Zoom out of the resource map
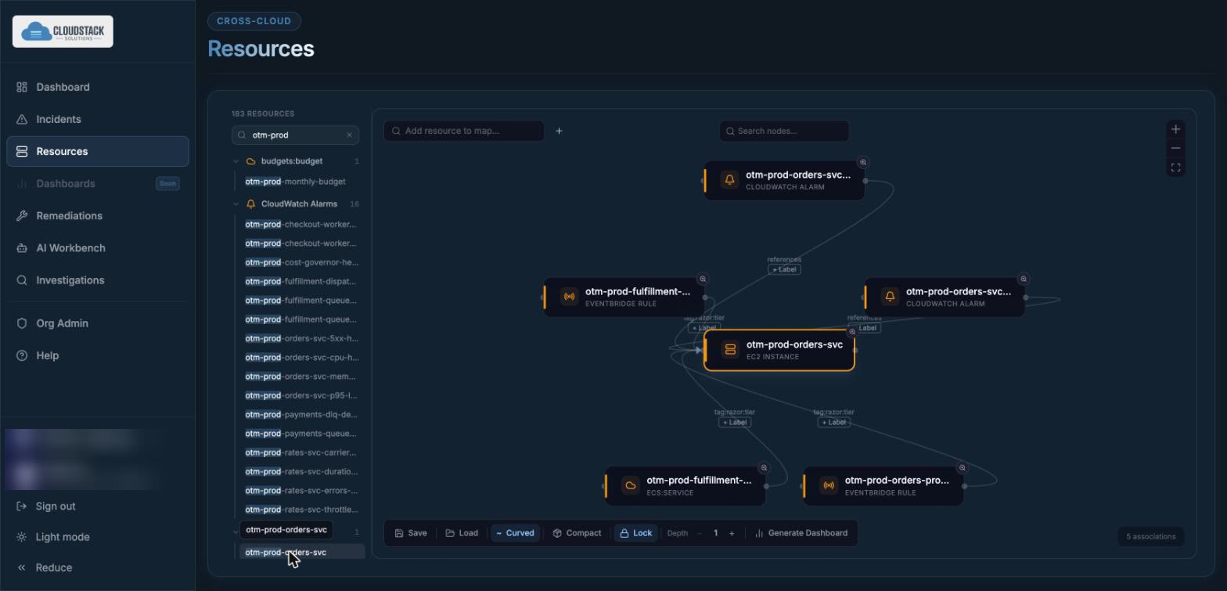 (1175, 148)
